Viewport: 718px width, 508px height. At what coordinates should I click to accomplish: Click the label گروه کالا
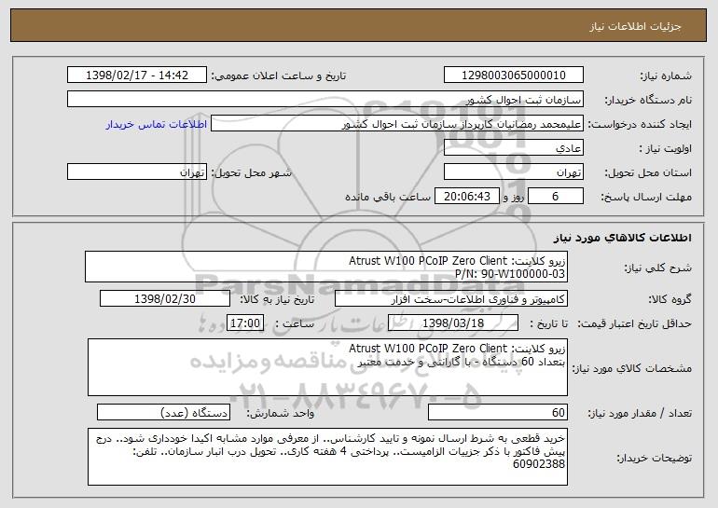pos(670,300)
